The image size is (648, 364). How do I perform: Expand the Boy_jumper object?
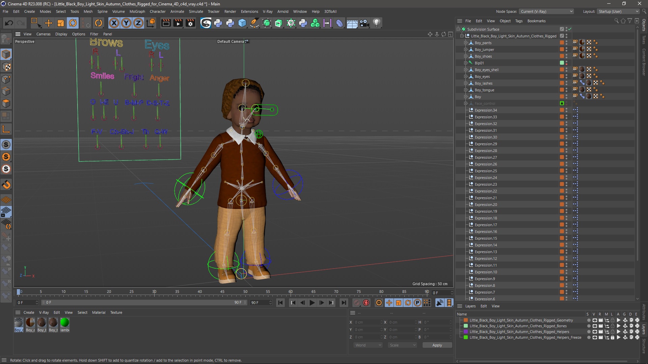click(x=466, y=50)
